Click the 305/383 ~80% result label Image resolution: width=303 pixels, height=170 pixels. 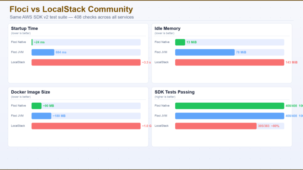pos(269,126)
